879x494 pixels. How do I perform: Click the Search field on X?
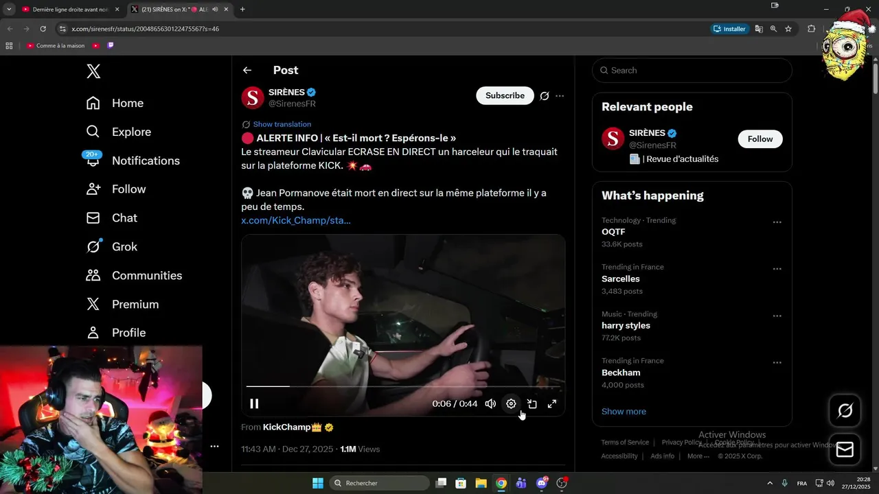pyautogui.click(x=692, y=70)
